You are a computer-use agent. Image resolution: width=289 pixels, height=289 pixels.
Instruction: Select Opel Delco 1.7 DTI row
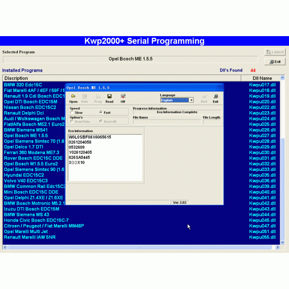point(24,147)
